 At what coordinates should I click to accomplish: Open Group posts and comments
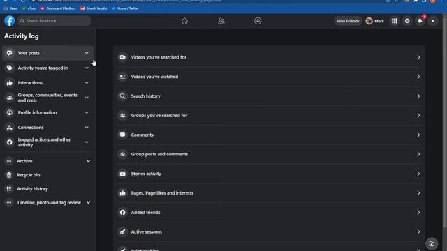(269, 154)
